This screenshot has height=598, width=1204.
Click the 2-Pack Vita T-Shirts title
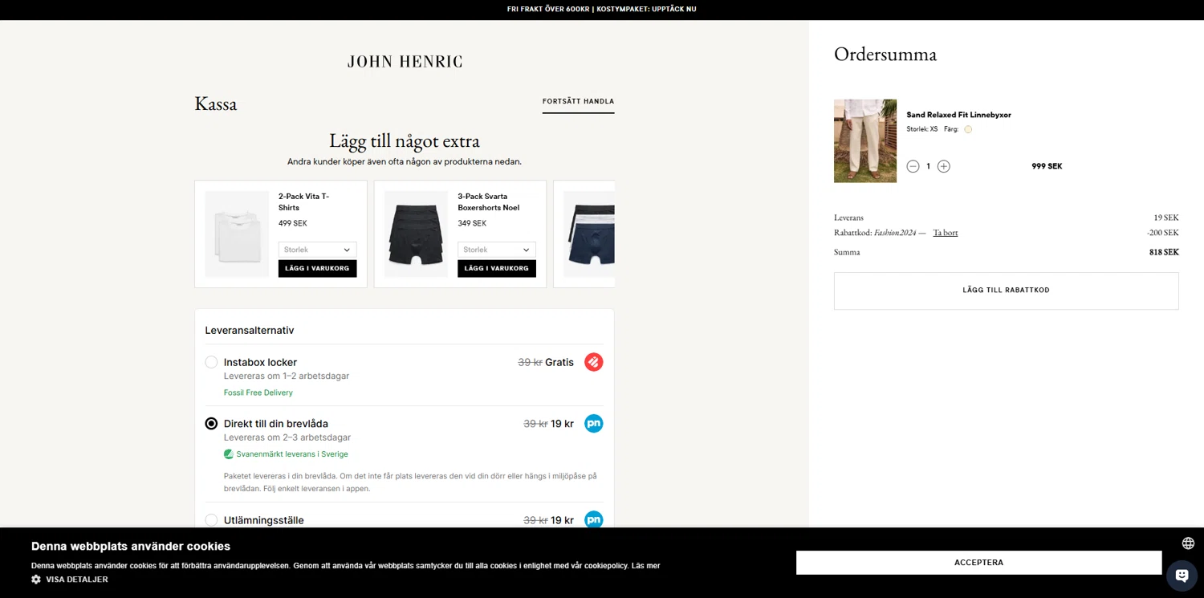[x=304, y=201]
